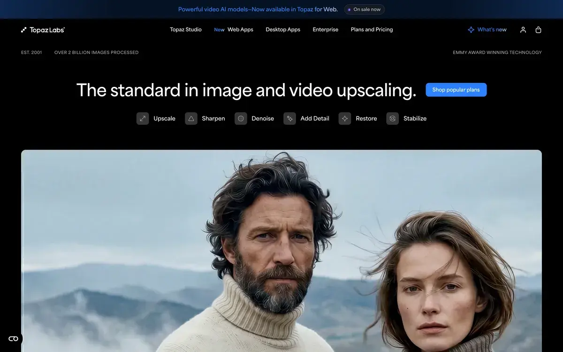Click the What's new sparkle icon
Viewport: 563px width, 352px height.
pos(471,30)
